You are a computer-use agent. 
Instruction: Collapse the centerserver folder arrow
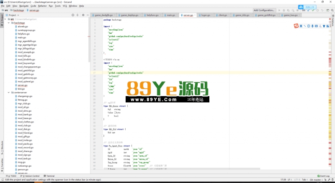pos(9,92)
